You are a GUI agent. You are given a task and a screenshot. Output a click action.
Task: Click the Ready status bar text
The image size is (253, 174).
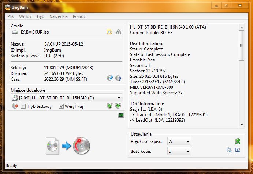pos(11,166)
